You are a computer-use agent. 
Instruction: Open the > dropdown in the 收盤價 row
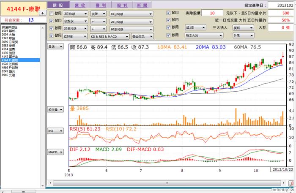pos(99,22)
